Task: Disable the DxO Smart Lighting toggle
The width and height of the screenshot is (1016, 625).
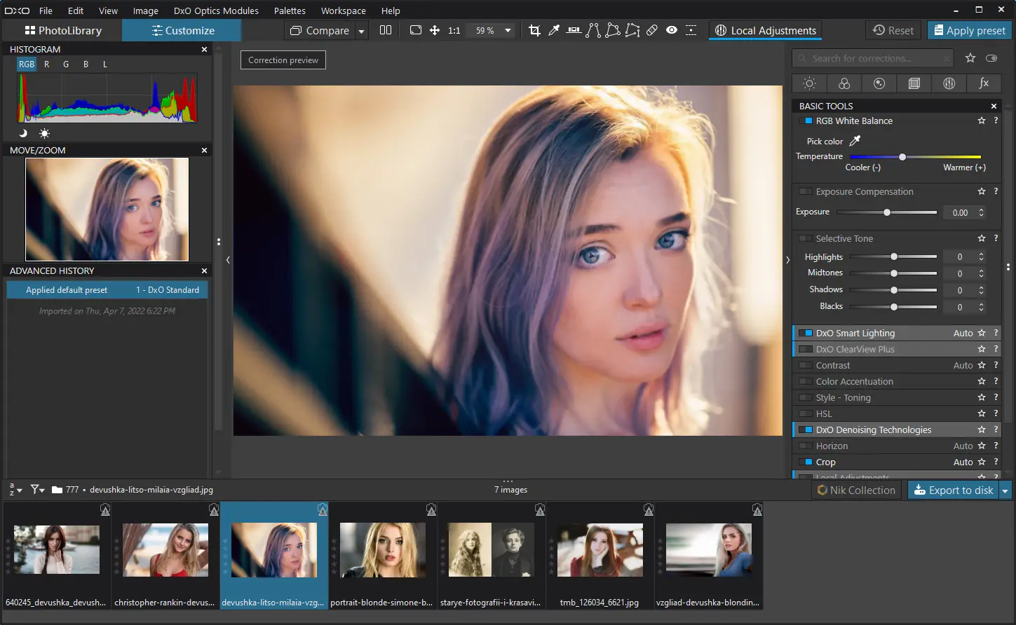Action: pyautogui.click(x=807, y=333)
